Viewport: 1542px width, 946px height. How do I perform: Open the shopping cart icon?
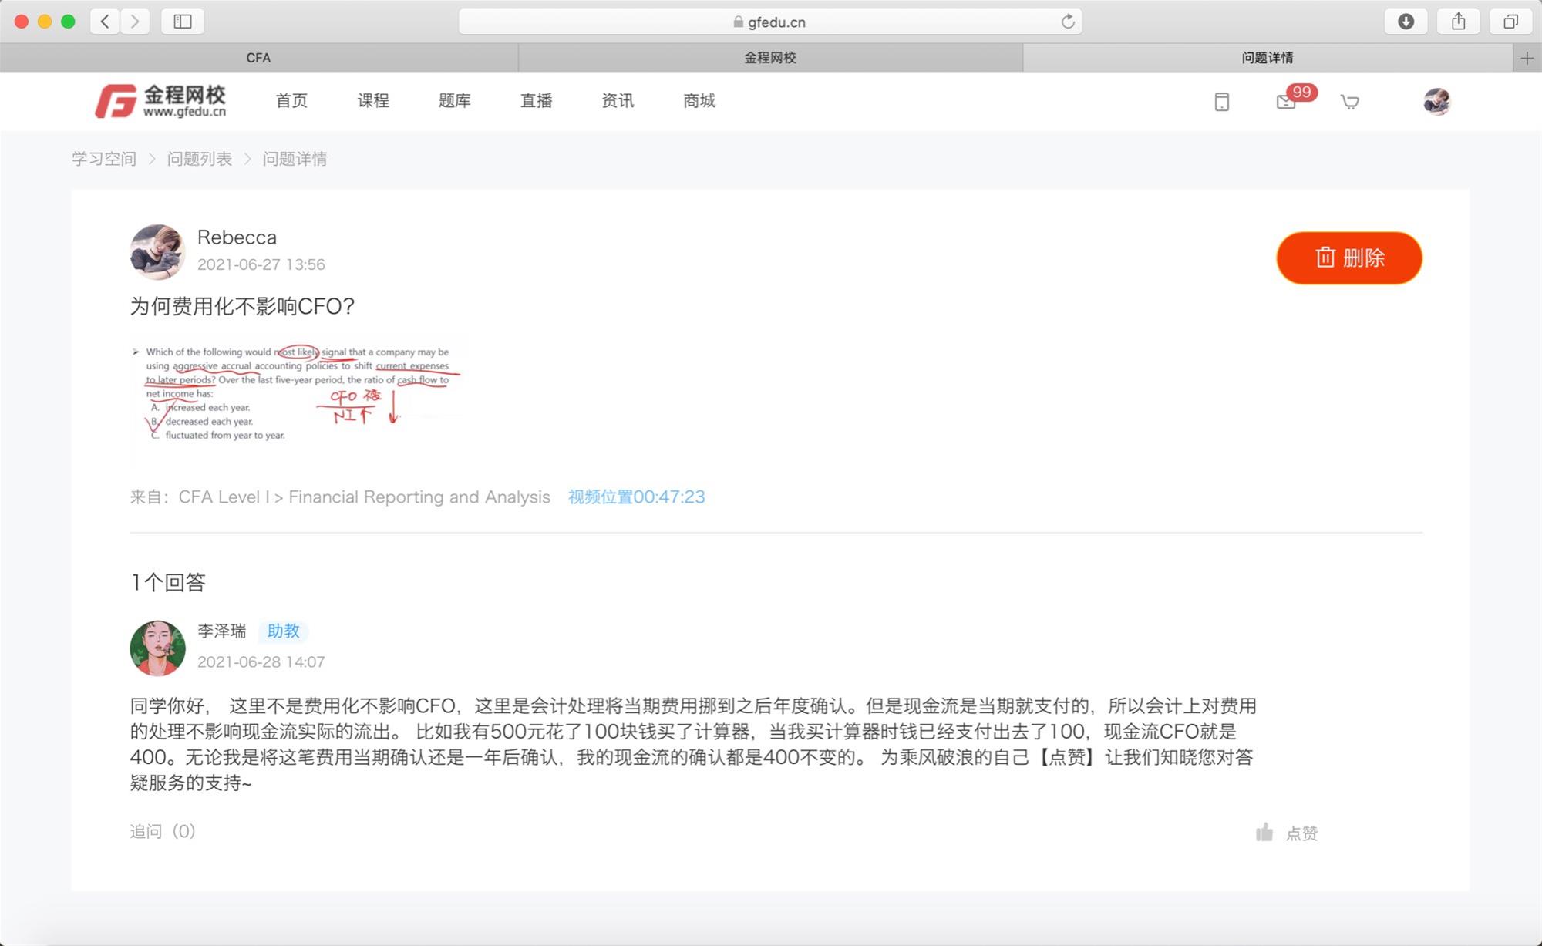click(1349, 102)
